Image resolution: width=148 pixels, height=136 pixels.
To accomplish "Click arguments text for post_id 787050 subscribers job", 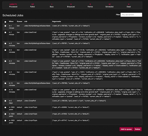I will click(71, 26).
